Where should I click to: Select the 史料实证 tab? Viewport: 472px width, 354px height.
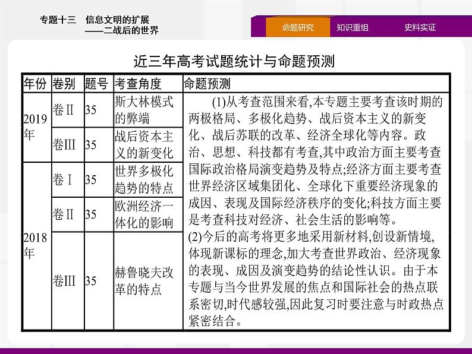point(420,27)
